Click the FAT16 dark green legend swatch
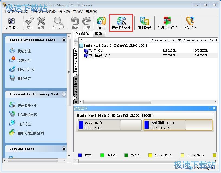Viewport: 221px width, 173px height. point(126,155)
